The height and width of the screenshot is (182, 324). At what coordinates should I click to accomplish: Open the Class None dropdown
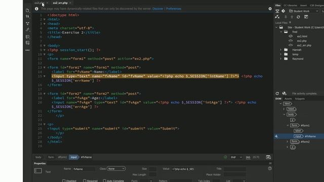point(116,168)
